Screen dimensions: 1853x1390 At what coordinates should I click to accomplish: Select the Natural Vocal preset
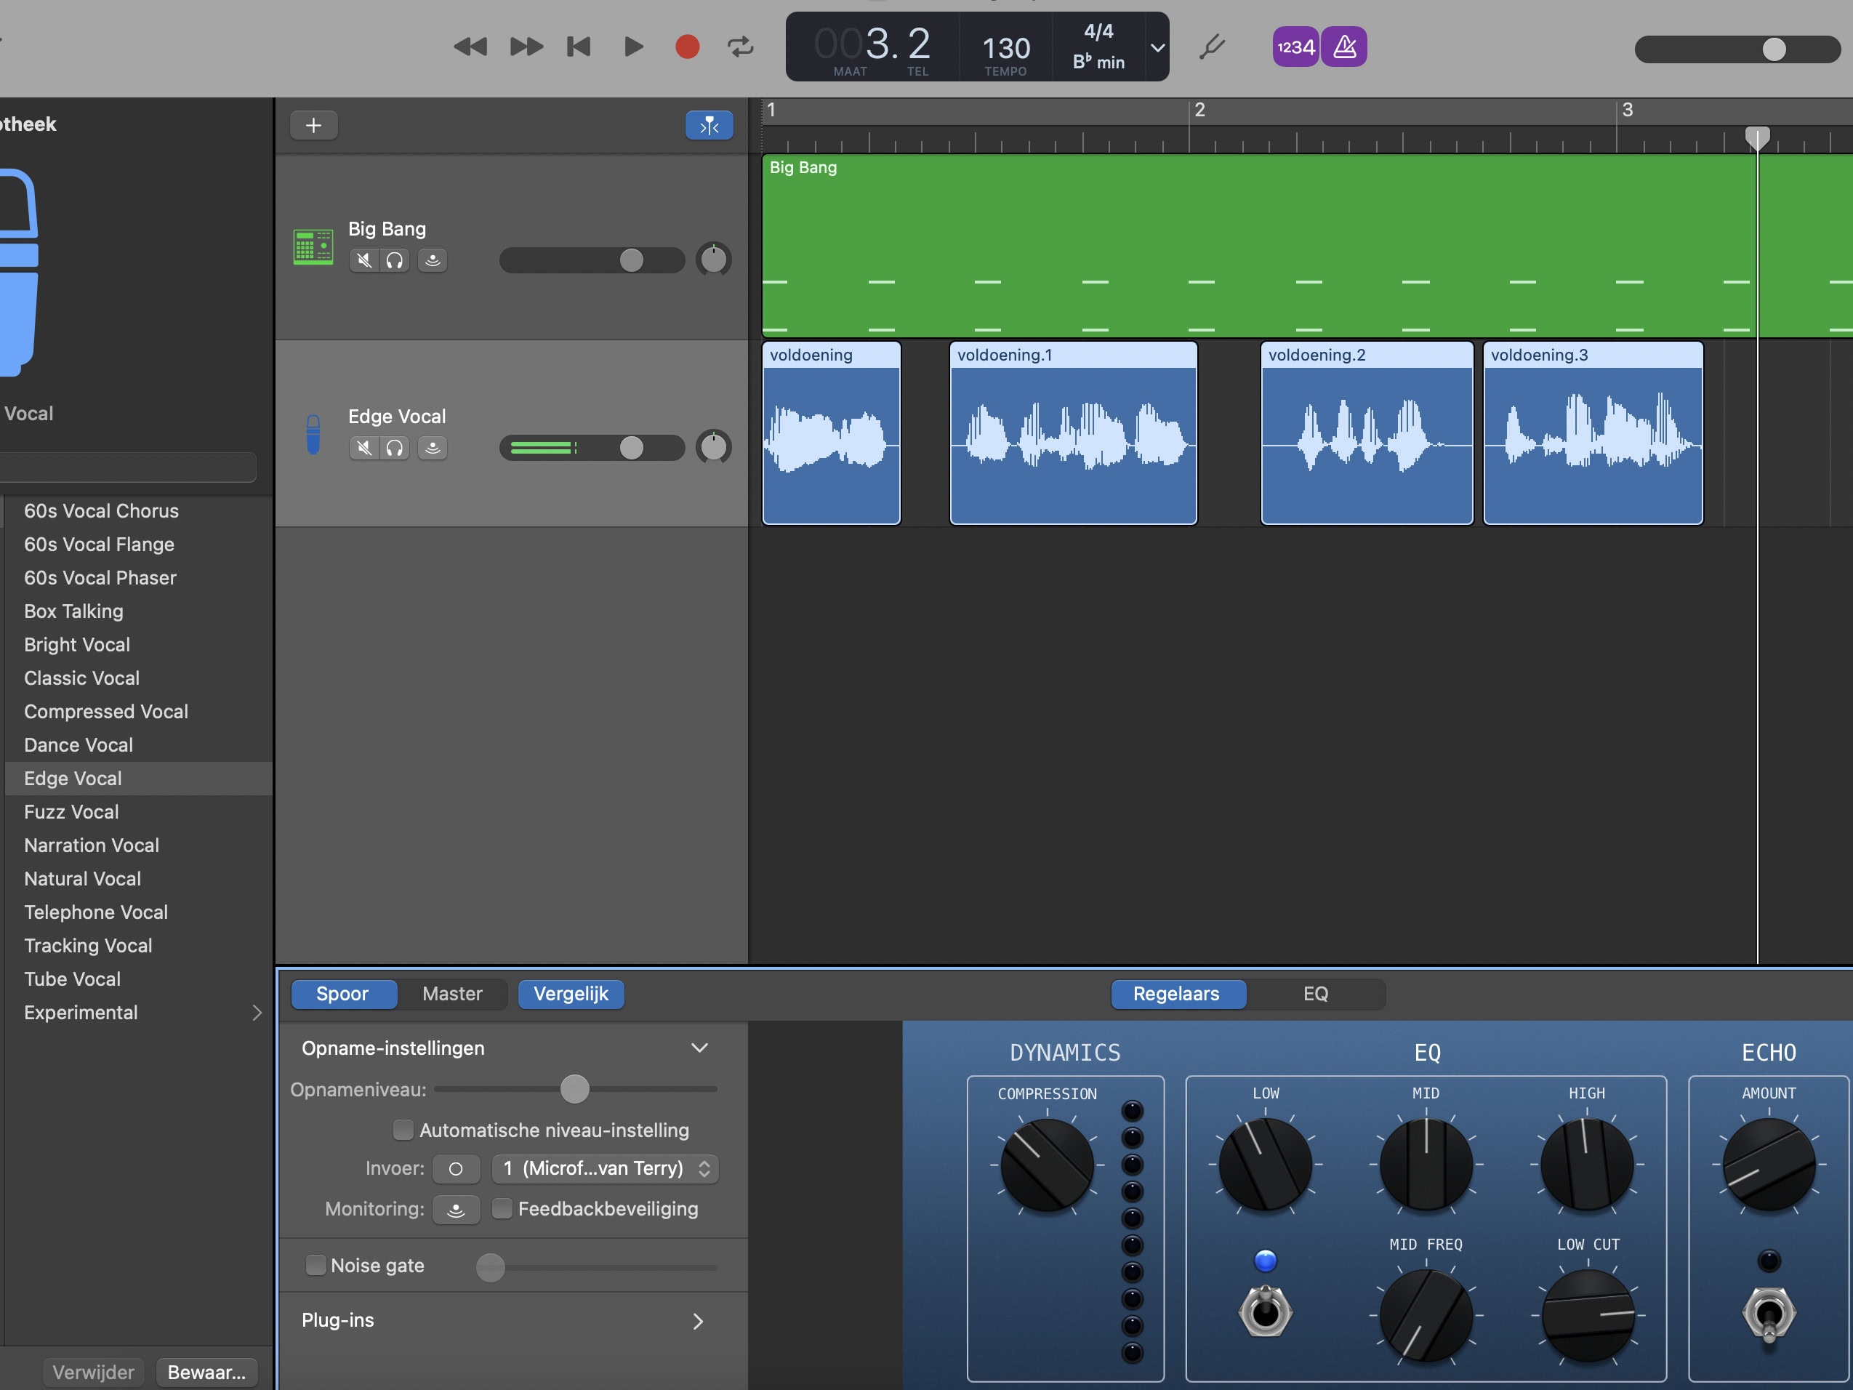click(x=82, y=879)
